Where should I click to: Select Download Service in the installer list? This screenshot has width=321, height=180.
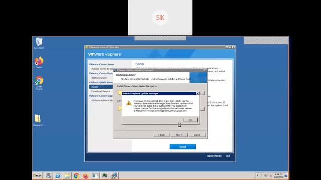click(x=101, y=91)
